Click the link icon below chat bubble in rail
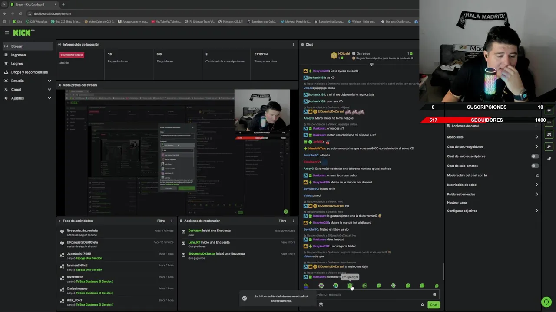This screenshot has width=556, height=312. [x=549, y=122]
